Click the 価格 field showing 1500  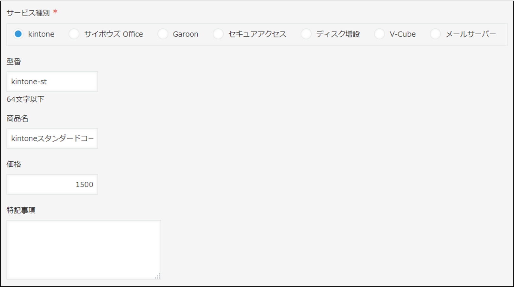(52, 185)
